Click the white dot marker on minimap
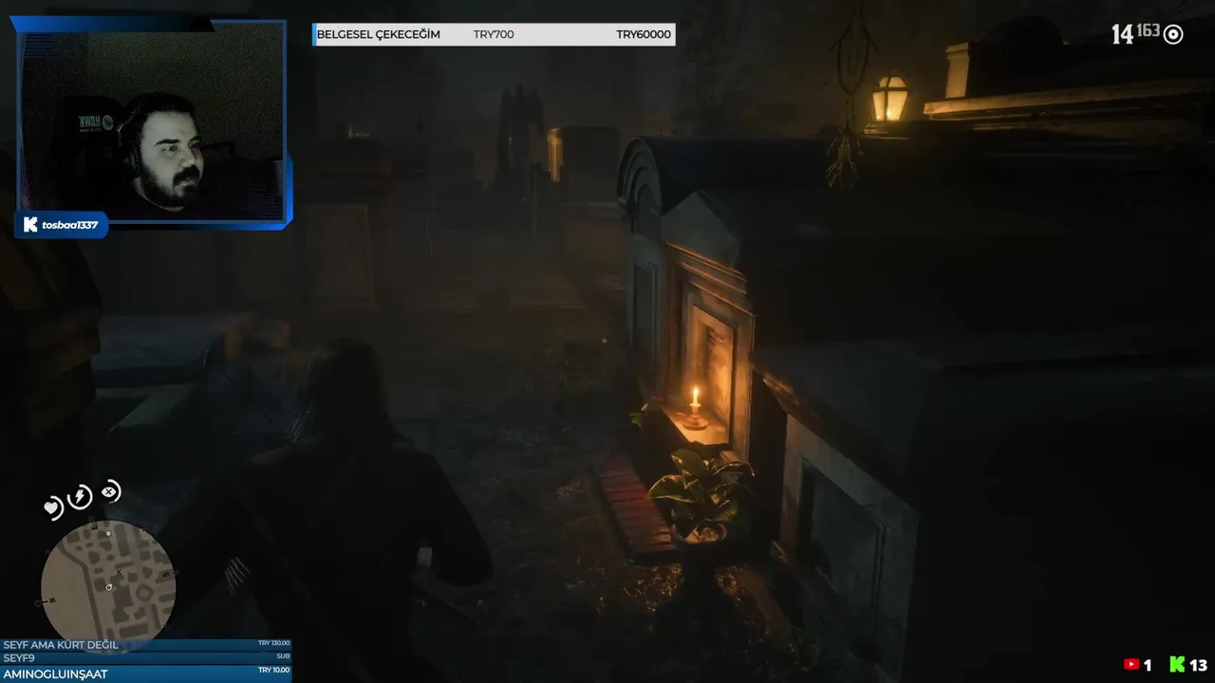Image resolution: width=1215 pixels, height=683 pixels. (108, 533)
